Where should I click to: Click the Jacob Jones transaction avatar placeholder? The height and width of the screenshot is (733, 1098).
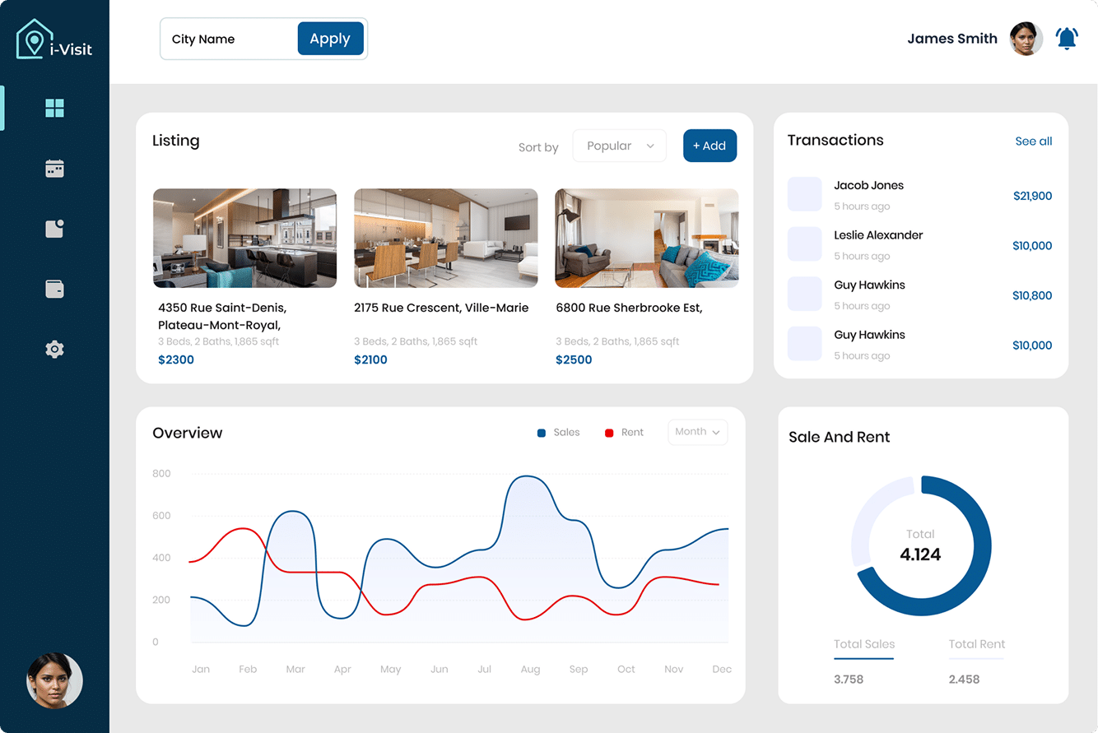pyautogui.click(x=805, y=194)
